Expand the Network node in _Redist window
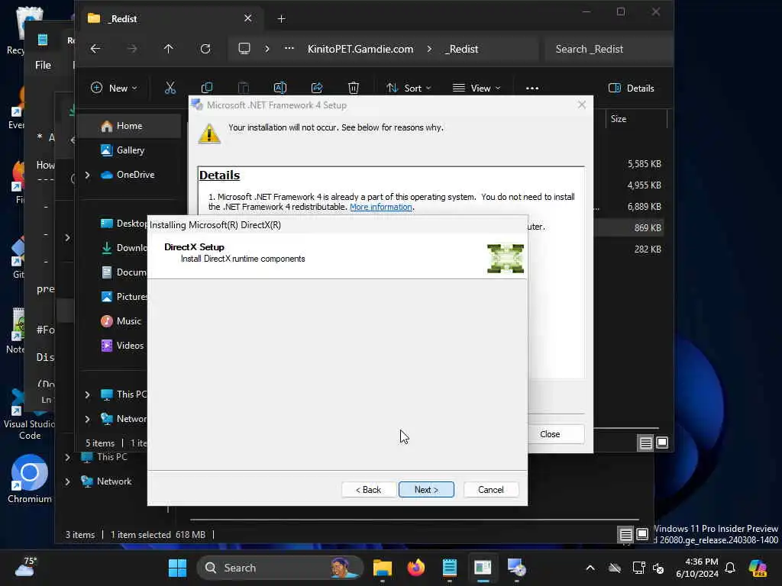This screenshot has height=586, width=782. tap(88, 419)
